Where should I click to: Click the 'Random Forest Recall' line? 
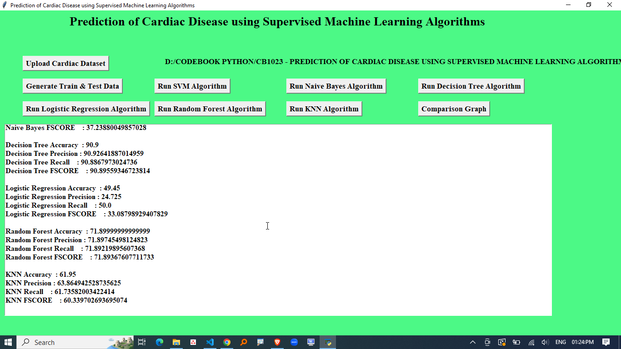pos(75,249)
